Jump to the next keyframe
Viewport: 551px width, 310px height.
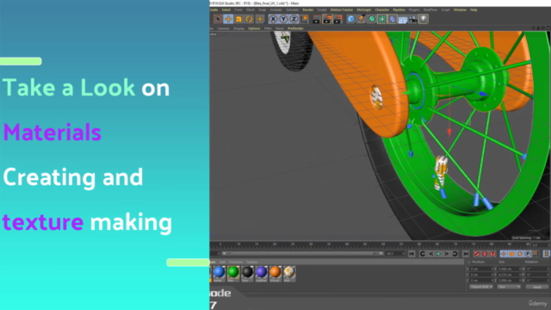point(455,254)
